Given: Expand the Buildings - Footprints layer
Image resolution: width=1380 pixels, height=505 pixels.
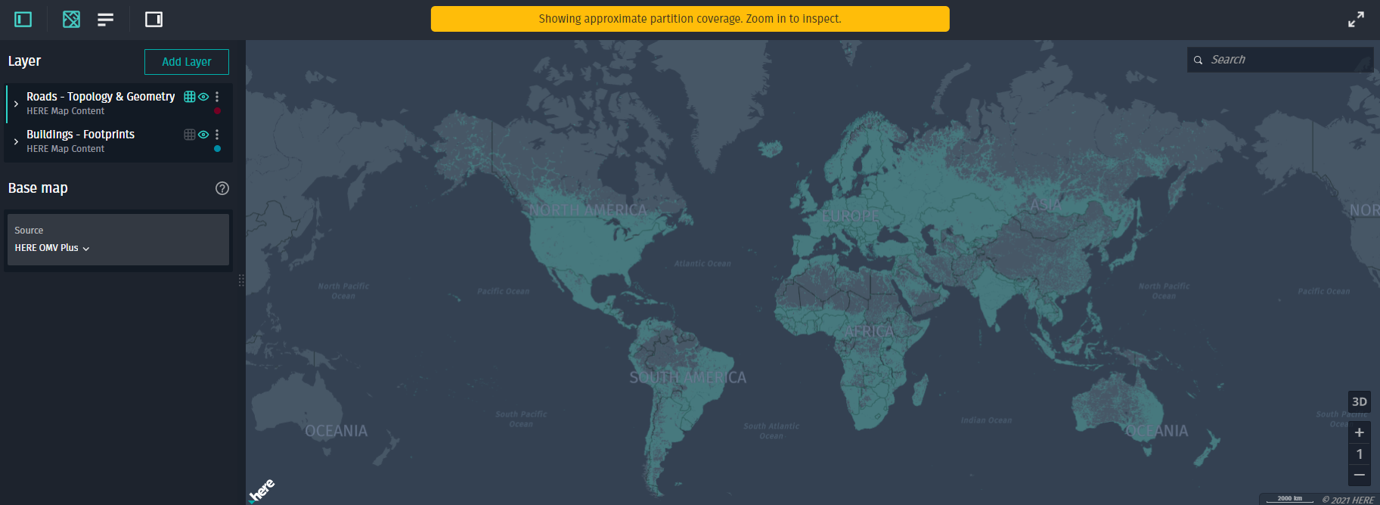Looking at the screenshot, I should 16,141.
